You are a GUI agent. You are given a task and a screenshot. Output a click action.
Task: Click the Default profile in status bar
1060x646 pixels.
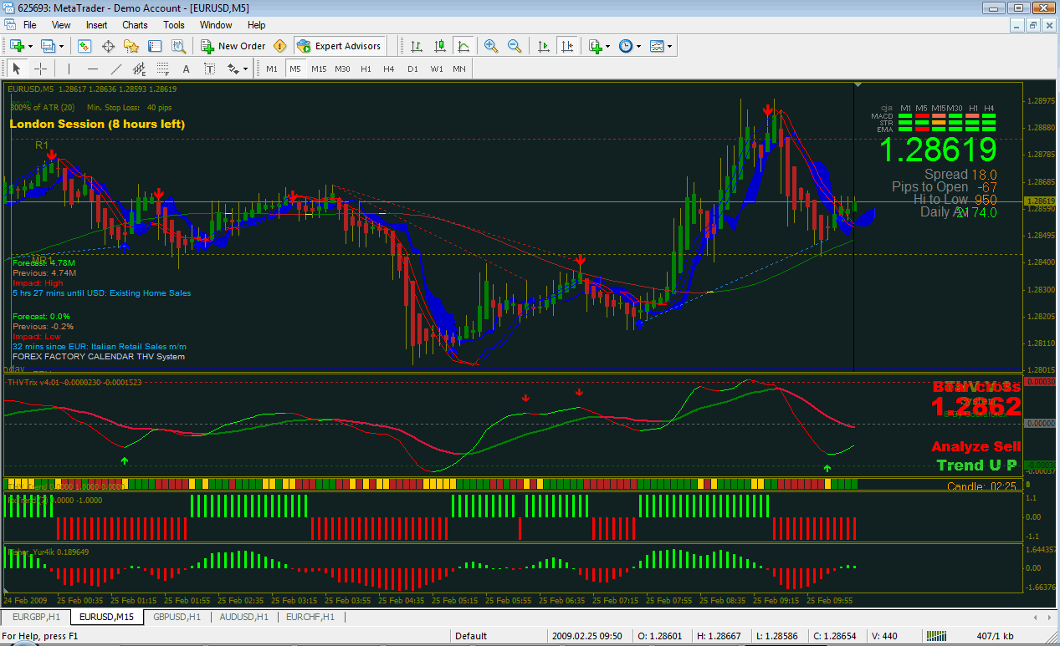471,636
